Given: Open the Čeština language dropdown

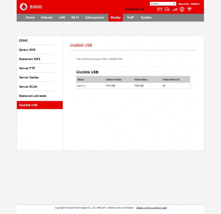Looking at the screenshot, I should point(163,4).
